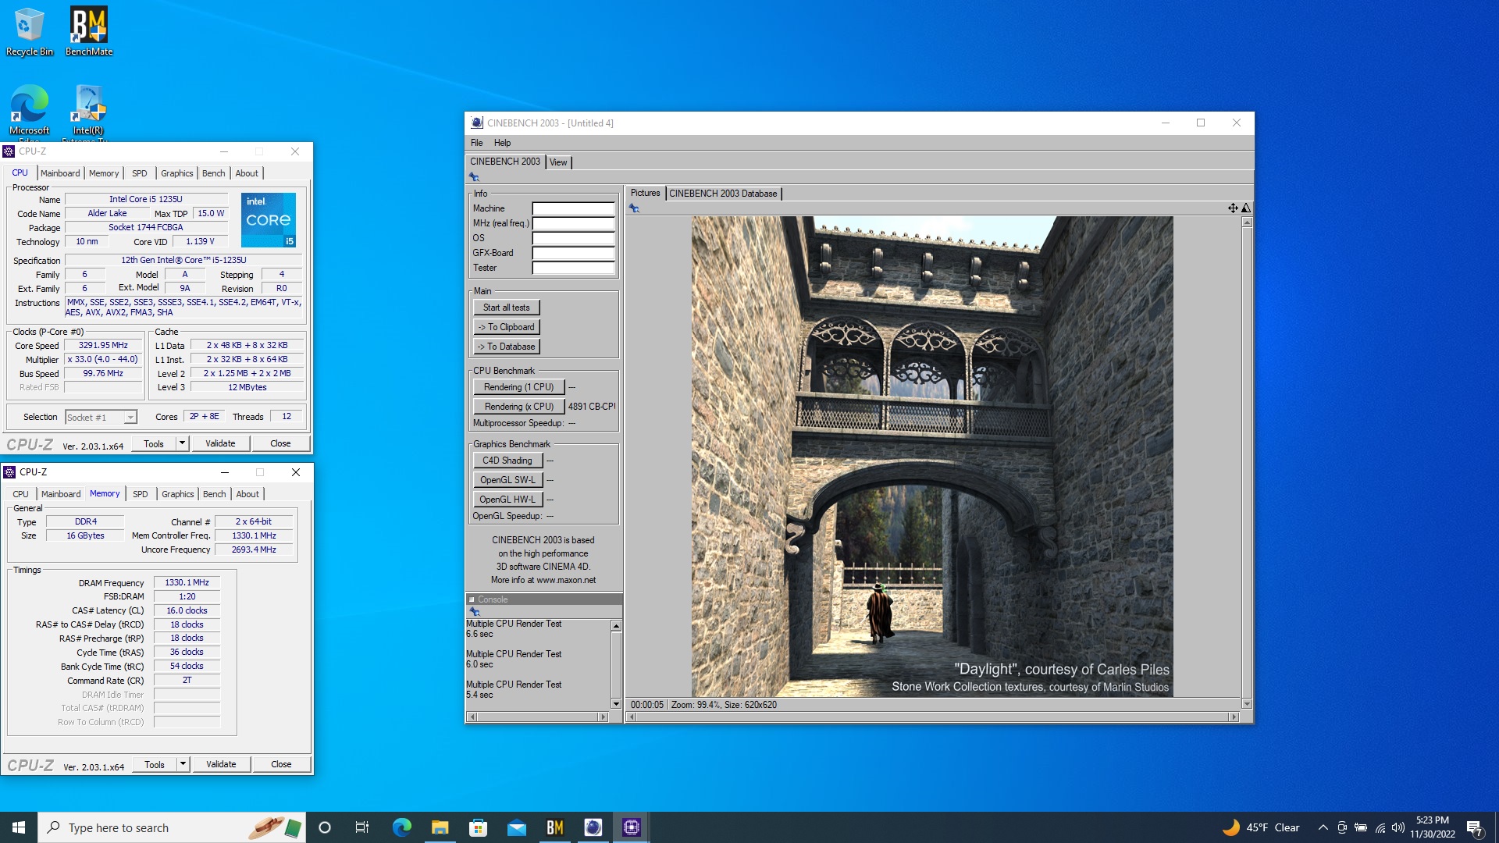Expand Tools dropdown arrow in lower CPU-Z
Image resolution: width=1499 pixels, height=843 pixels.
click(x=183, y=764)
